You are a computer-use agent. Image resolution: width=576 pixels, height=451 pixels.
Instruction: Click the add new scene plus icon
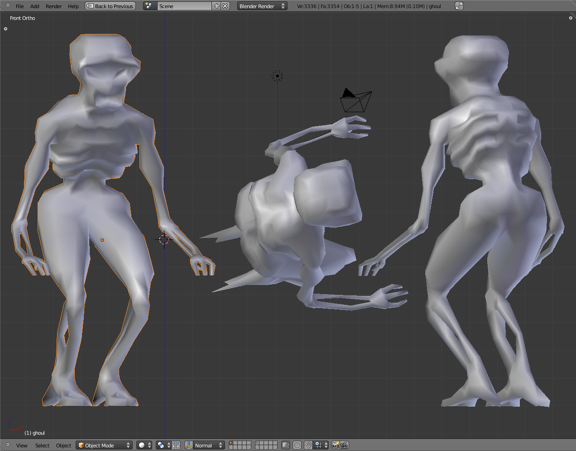coord(216,6)
